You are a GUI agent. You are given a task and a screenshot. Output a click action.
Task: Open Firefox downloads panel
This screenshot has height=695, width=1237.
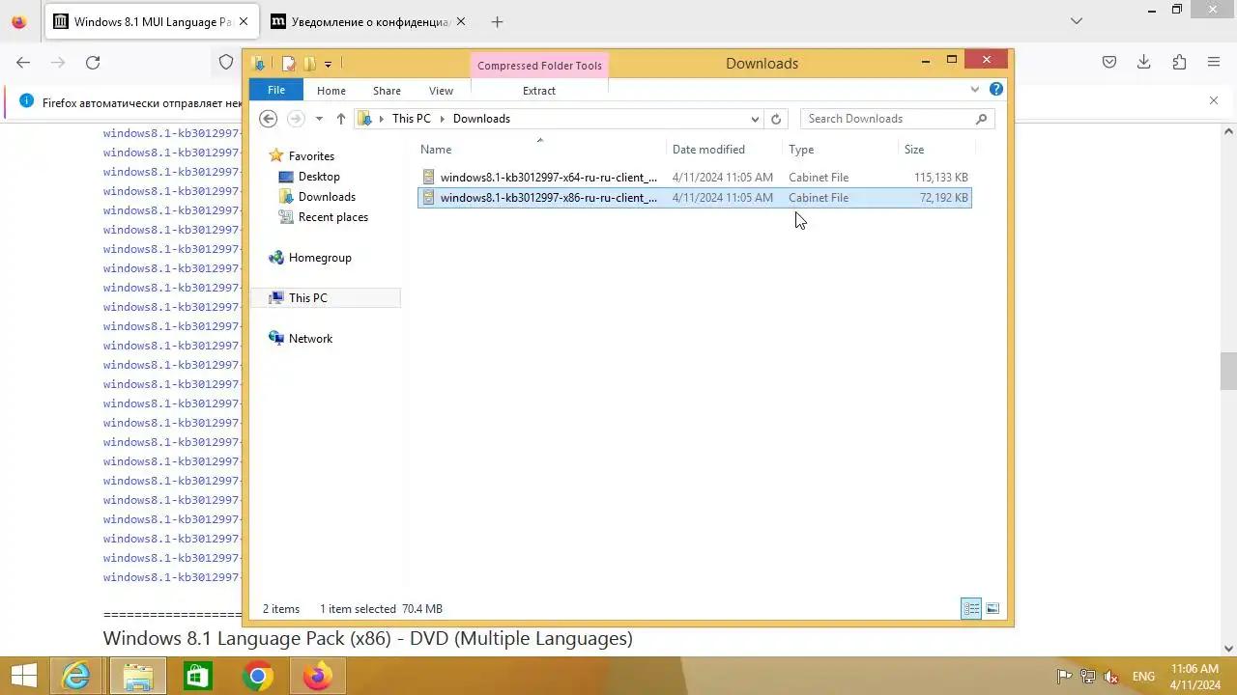click(x=1144, y=62)
